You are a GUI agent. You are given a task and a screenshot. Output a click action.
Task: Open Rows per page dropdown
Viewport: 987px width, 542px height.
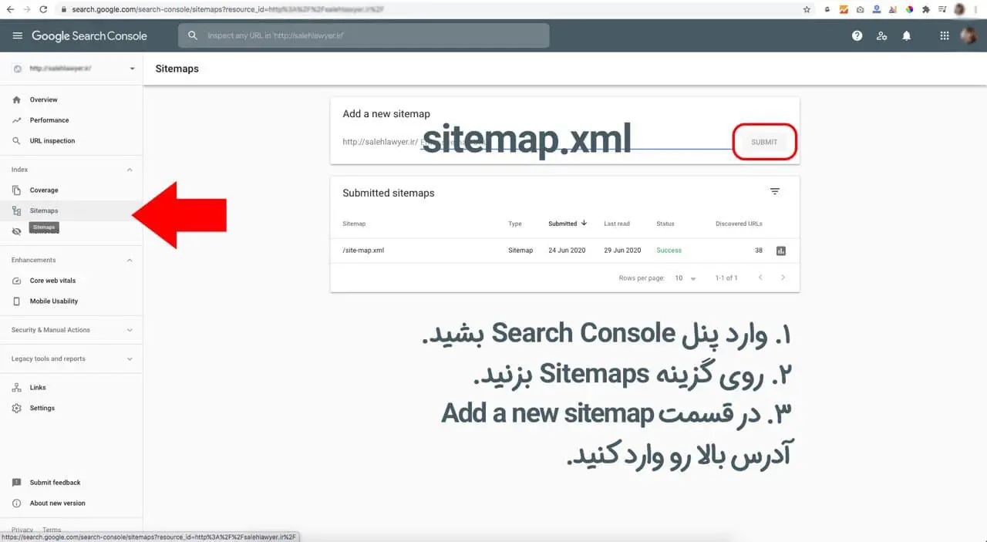(x=684, y=278)
